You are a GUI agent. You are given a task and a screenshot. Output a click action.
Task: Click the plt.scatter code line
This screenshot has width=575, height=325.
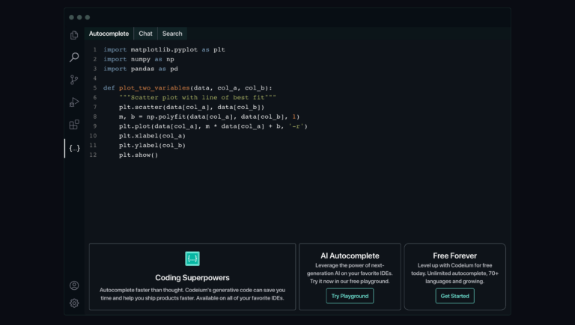(192, 107)
